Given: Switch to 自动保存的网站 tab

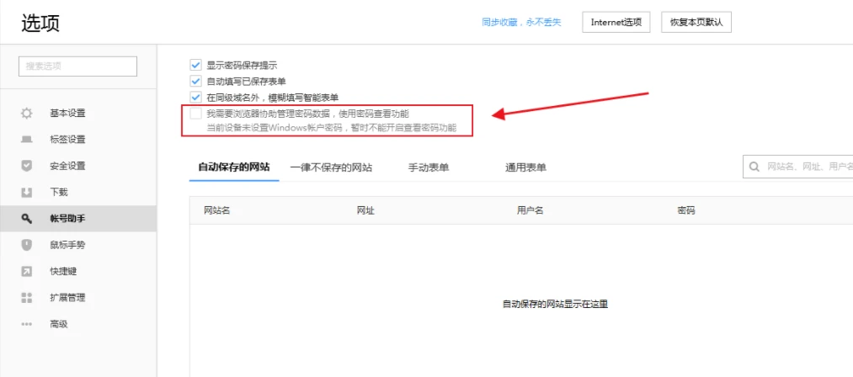Looking at the screenshot, I should click(234, 167).
